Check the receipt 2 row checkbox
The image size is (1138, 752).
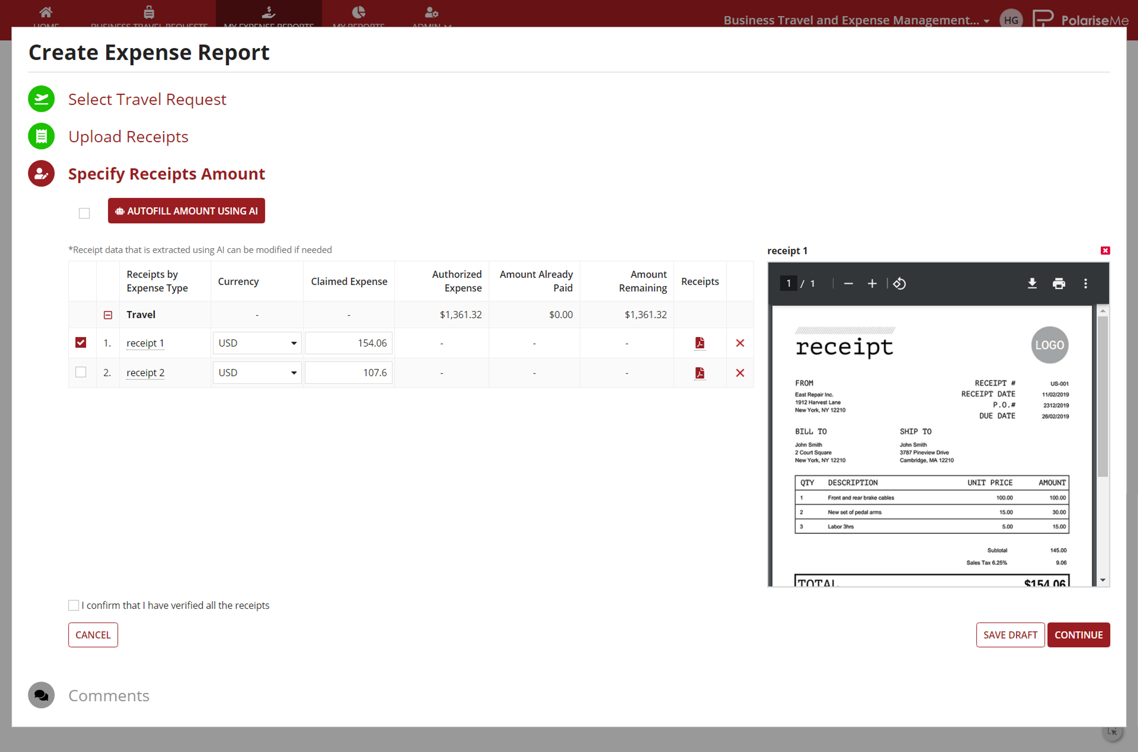[x=81, y=372]
